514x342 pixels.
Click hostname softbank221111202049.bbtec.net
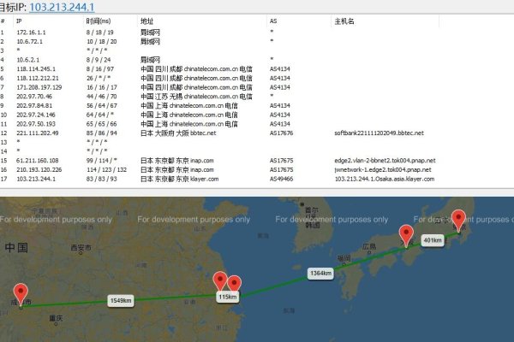pos(379,133)
